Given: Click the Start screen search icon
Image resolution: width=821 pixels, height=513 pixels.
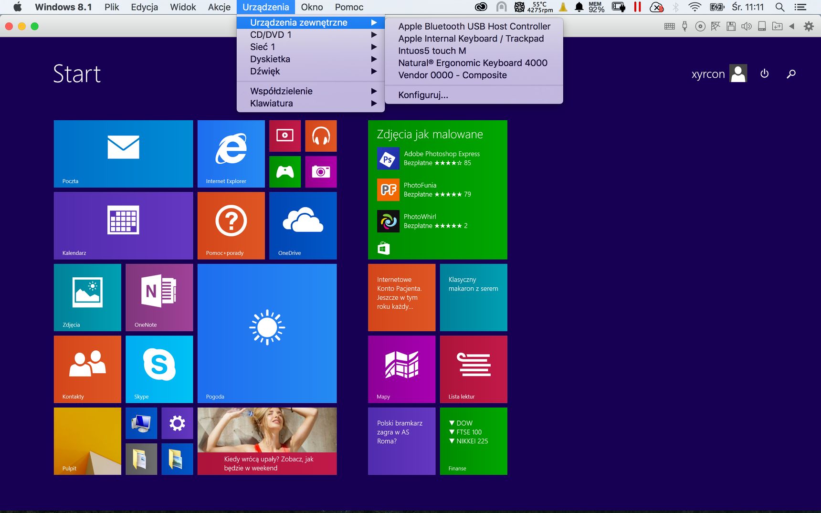Looking at the screenshot, I should coord(791,73).
